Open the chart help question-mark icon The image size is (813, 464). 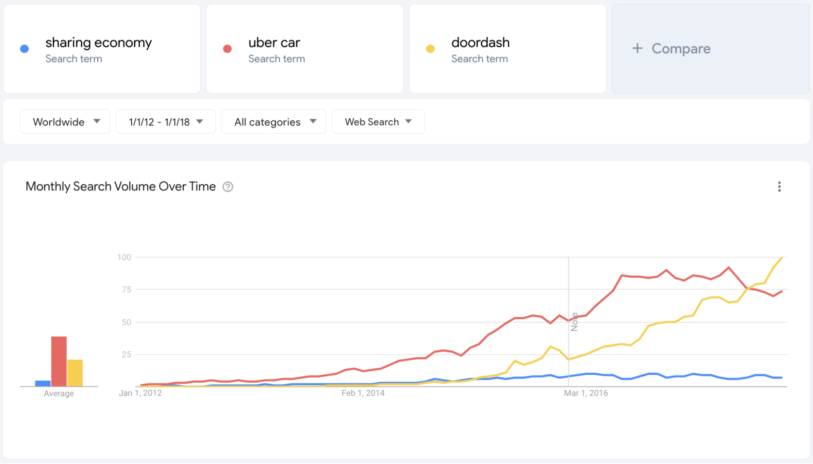click(x=228, y=187)
